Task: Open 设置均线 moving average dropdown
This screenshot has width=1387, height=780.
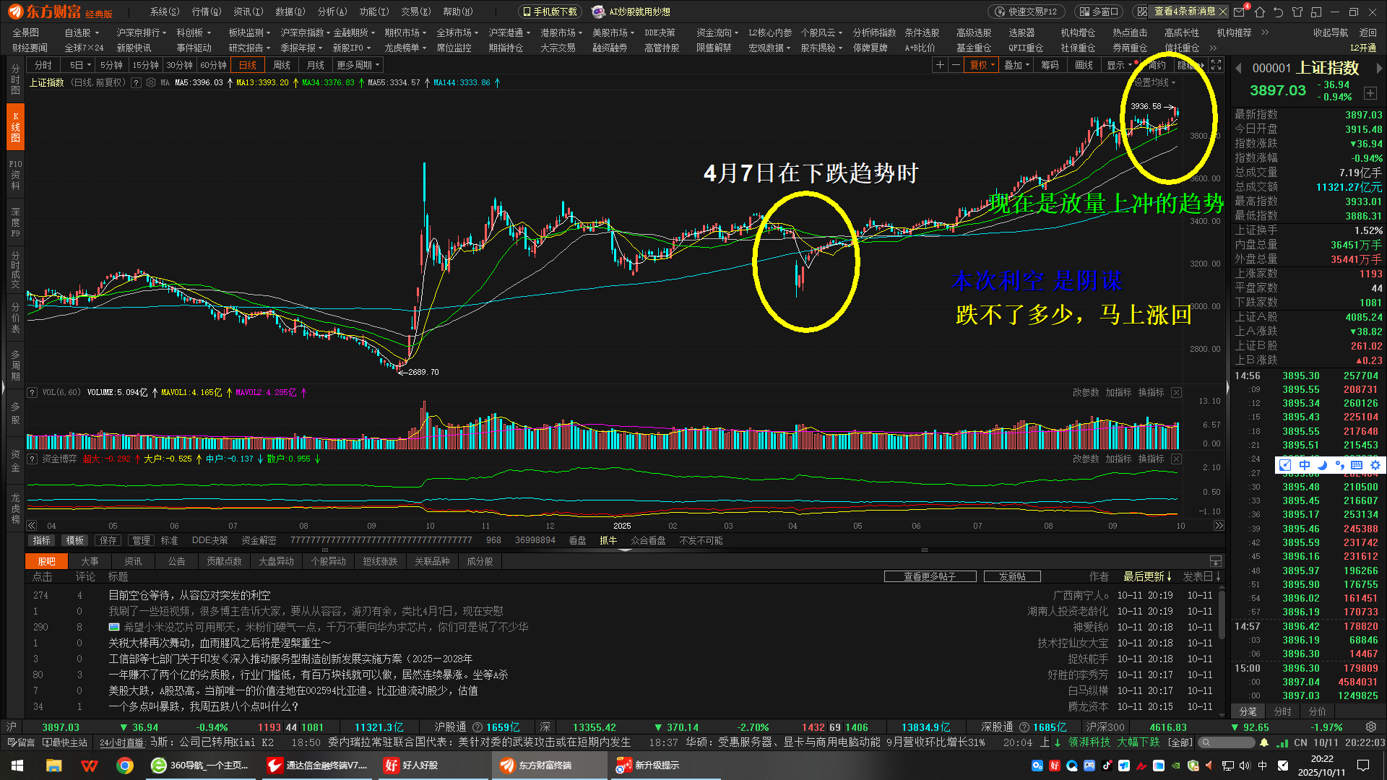Action: [1154, 83]
